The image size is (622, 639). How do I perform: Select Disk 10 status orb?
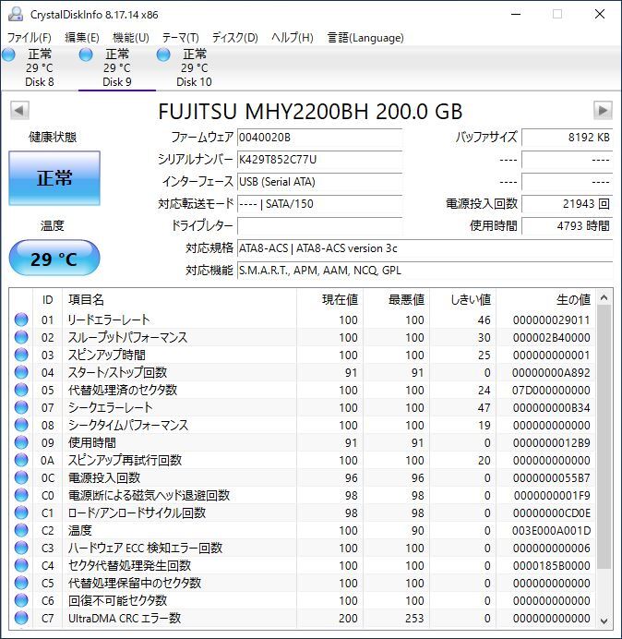tap(163, 54)
